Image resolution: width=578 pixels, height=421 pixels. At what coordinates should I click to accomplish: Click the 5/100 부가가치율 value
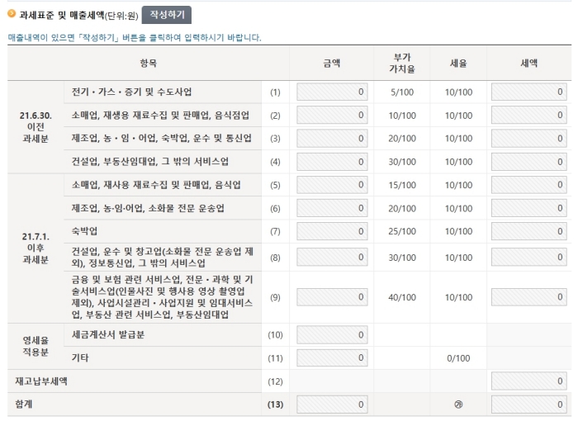point(402,92)
